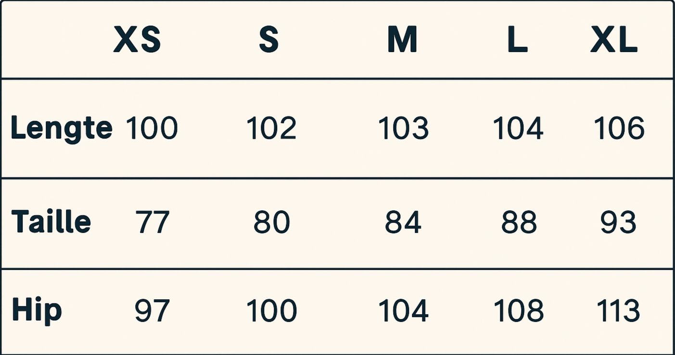This screenshot has height=355, width=675.
Task: Click Hip value 97 for size XS
Action: click(x=152, y=311)
